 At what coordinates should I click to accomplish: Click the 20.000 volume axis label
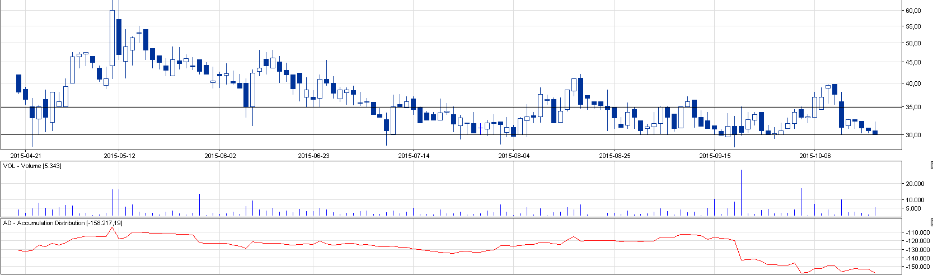[915, 184]
